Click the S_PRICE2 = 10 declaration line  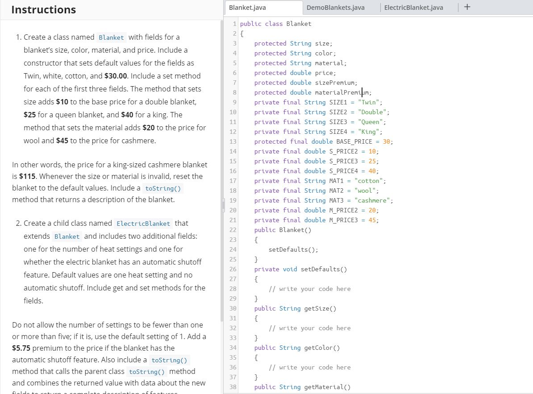coord(316,151)
